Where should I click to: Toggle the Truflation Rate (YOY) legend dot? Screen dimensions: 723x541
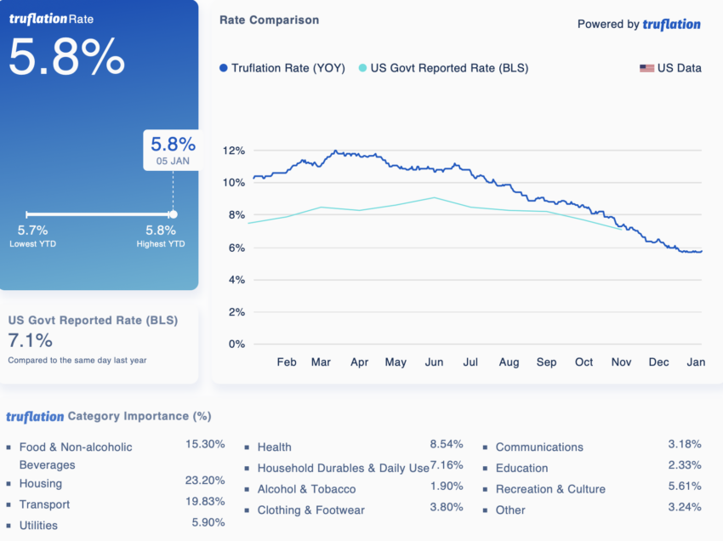click(224, 68)
